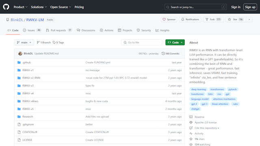Click the attention-mechanism topic tag
The width and height of the screenshot is (260, 146).
[224, 99]
